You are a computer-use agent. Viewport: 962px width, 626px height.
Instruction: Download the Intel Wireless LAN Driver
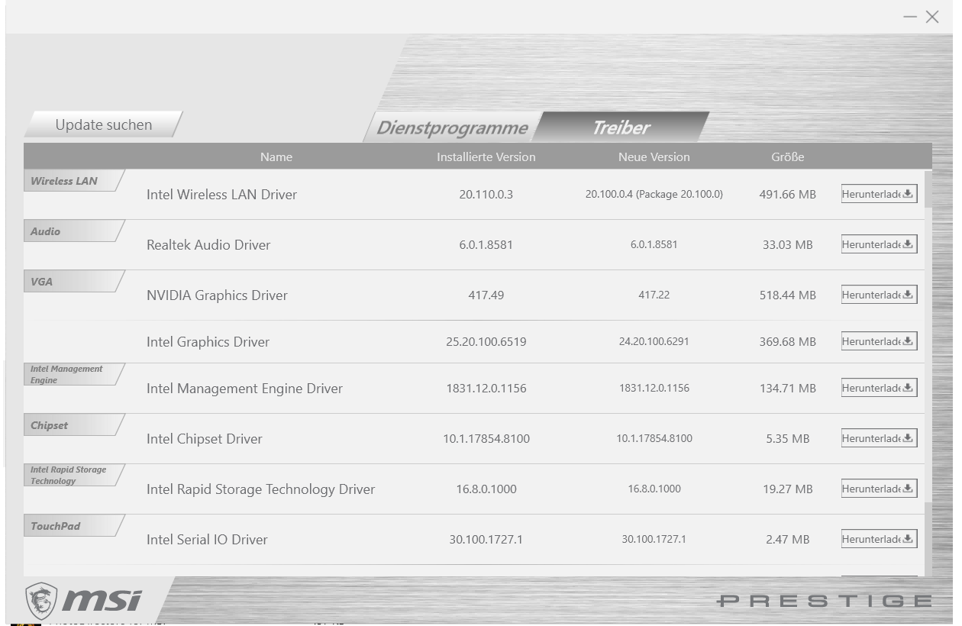click(879, 194)
